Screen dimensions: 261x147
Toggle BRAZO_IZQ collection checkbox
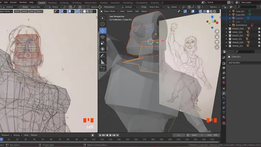pyautogui.click(x=259, y=36)
